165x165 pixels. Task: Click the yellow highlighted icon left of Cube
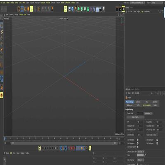click(x=66, y=9)
